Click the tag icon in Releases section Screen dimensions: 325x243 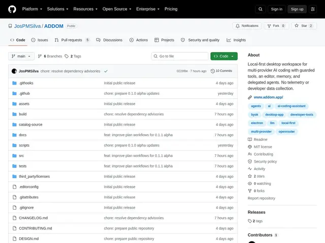(x=250, y=221)
